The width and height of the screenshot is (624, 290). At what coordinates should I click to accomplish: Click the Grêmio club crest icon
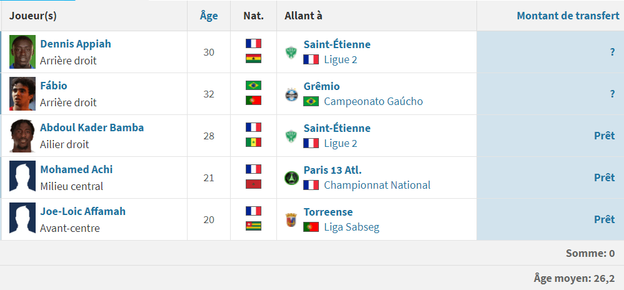tap(291, 94)
